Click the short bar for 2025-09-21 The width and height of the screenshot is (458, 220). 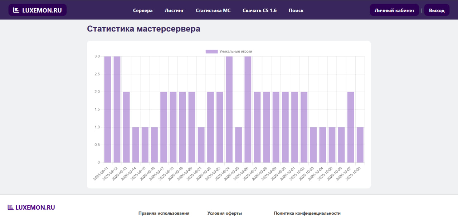pos(201,145)
